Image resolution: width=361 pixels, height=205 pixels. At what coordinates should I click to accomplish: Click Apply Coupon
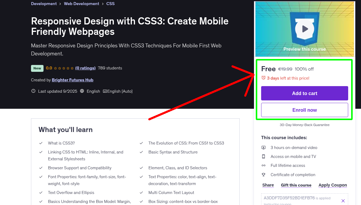click(332, 185)
